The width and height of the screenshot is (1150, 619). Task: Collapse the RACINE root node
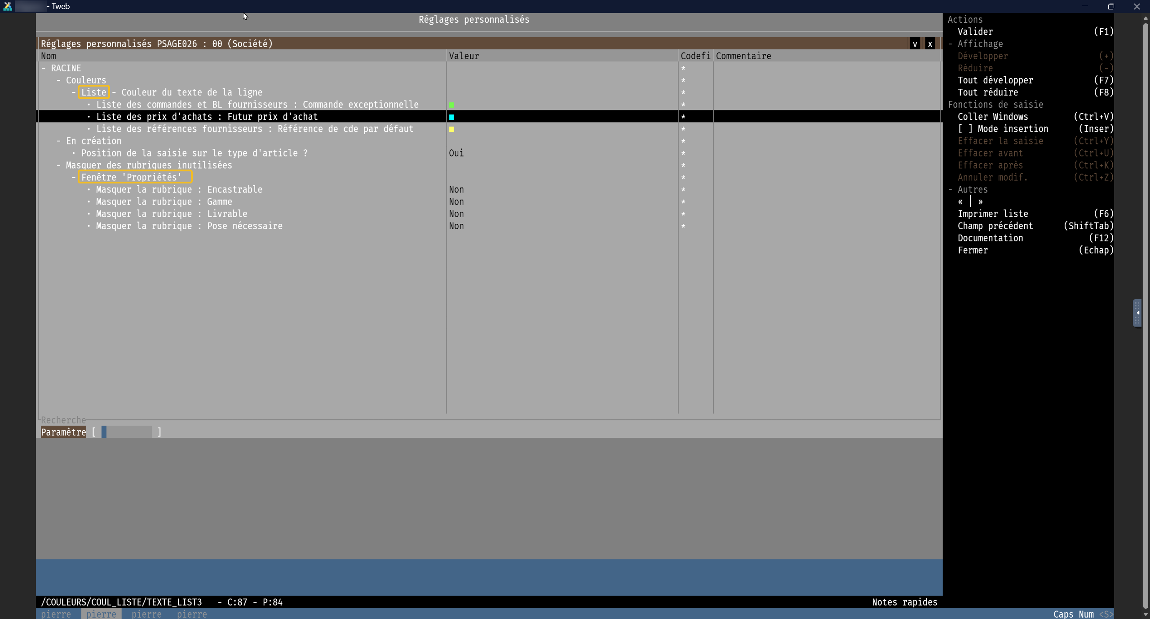tap(44, 68)
